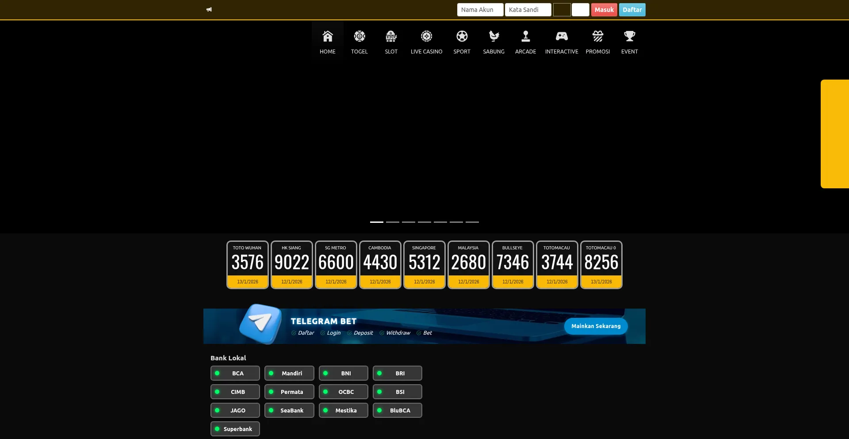Open the EVENT trophy icon
The image size is (849, 439).
point(629,36)
